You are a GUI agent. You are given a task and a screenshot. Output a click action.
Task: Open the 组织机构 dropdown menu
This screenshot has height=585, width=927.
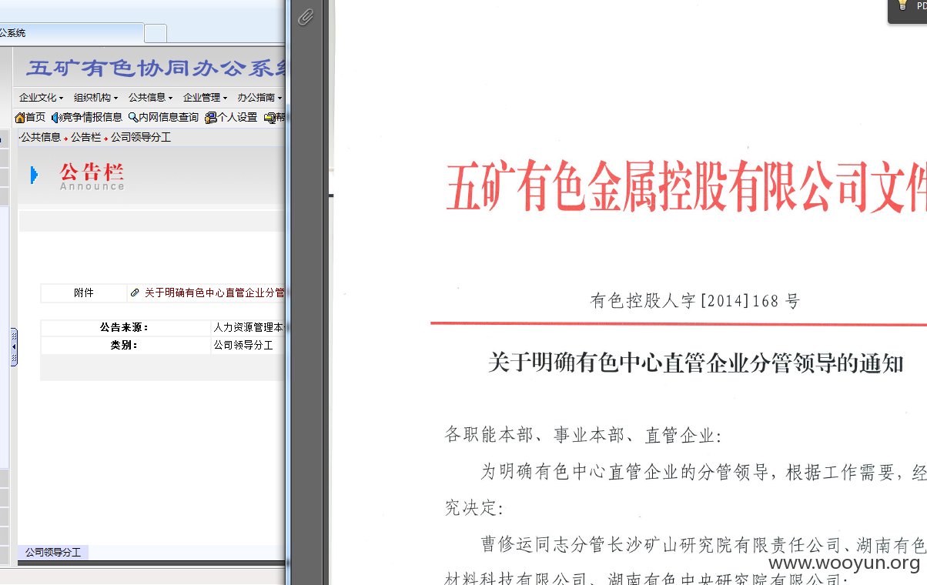click(x=95, y=98)
